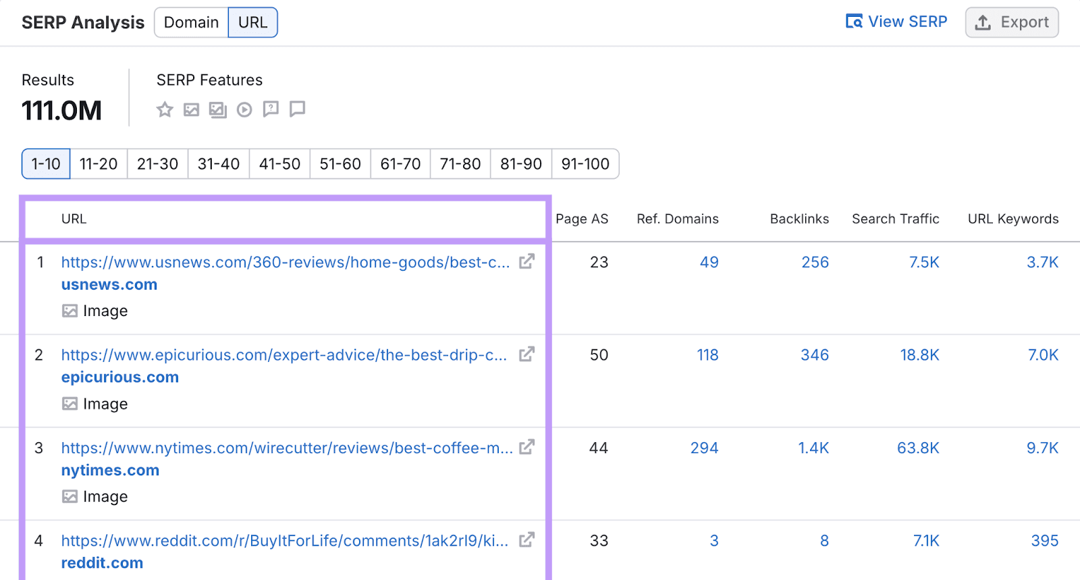Click the URL Keywords column header
Viewport: 1080px width, 580px height.
pyautogui.click(x=1013, y=219)
